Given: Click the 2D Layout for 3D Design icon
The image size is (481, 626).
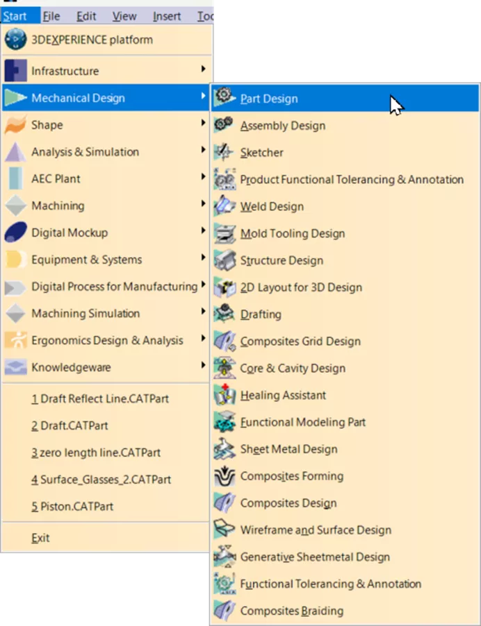Looking at the screenshot, I should (x=225, y=287).
